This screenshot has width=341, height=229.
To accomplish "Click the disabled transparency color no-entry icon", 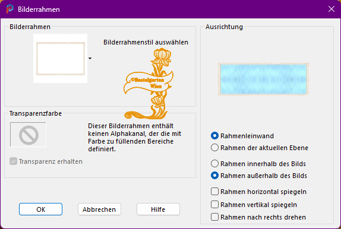I will coord(29,135).
